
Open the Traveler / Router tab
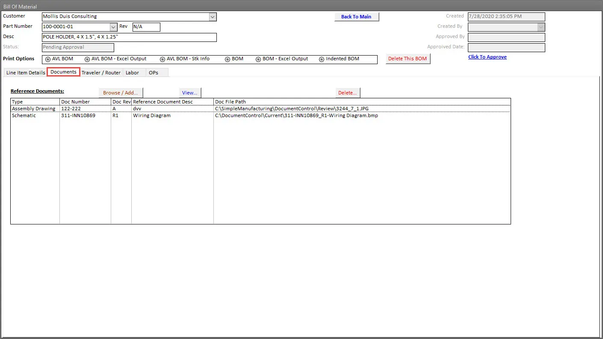pyautogui.click(x=101, y=73)
